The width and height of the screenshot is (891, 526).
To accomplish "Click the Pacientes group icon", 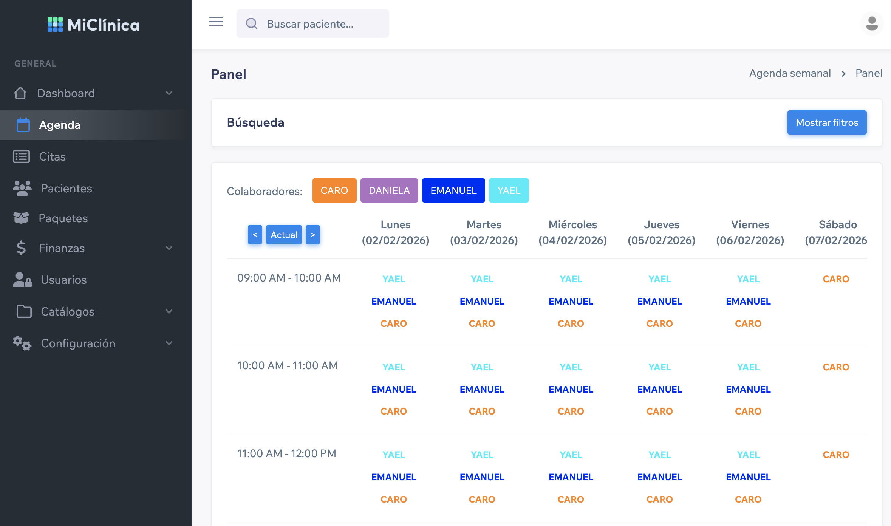I will [x=22, y=188].
